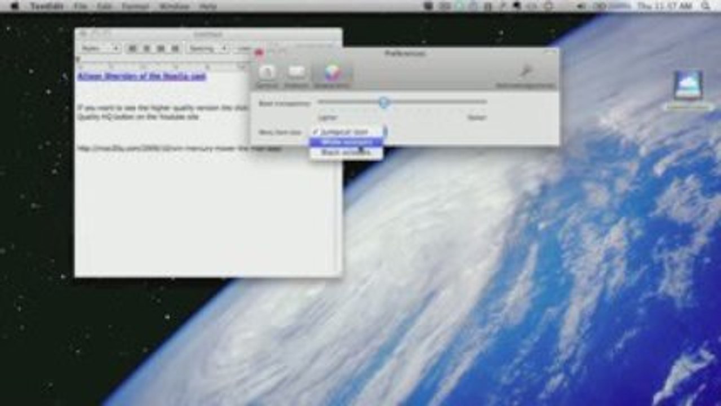Click the menu bar clock

663,6
